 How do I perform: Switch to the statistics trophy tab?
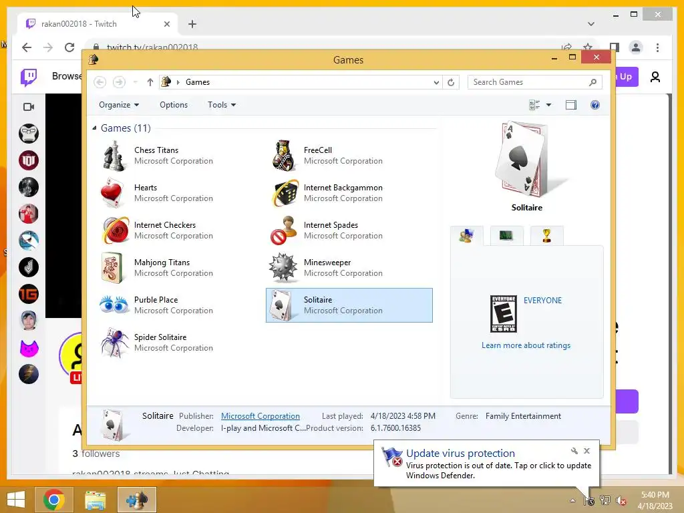coord(546,236)
